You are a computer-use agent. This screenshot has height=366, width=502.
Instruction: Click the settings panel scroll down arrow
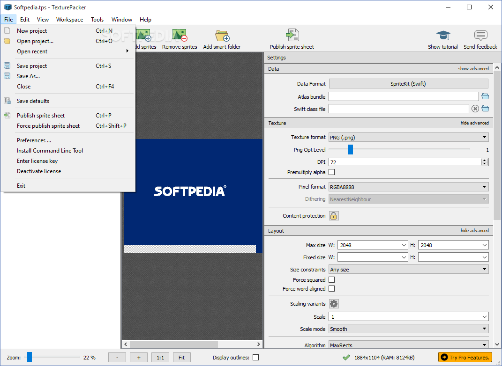497,344
